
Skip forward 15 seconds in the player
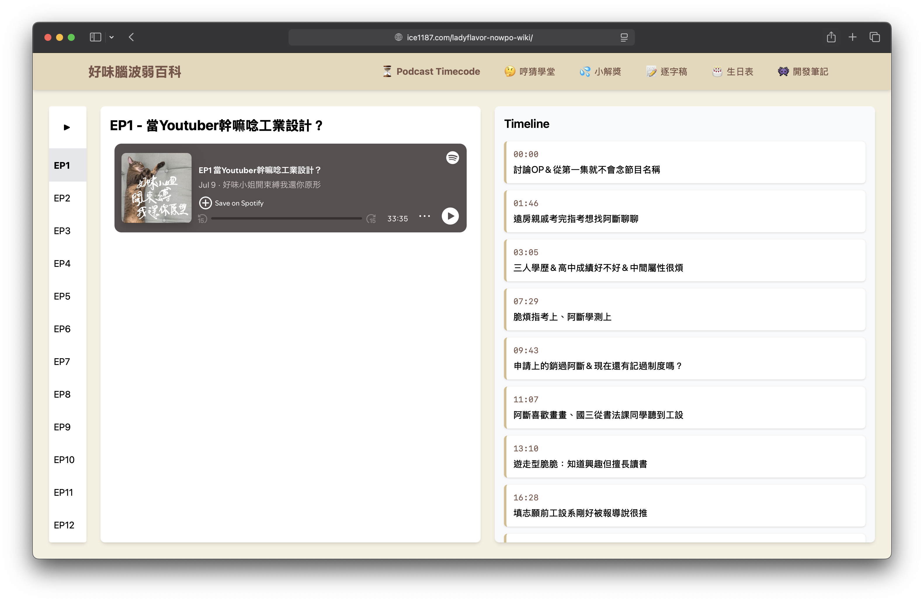coord(371,218)
